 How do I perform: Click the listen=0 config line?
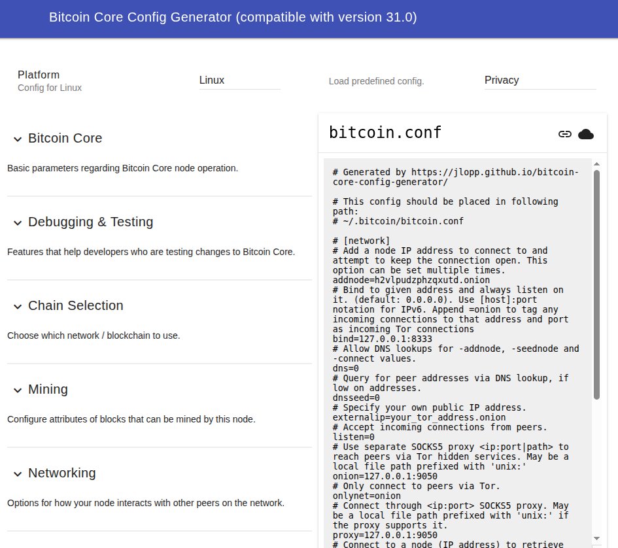tap(354, 437)
